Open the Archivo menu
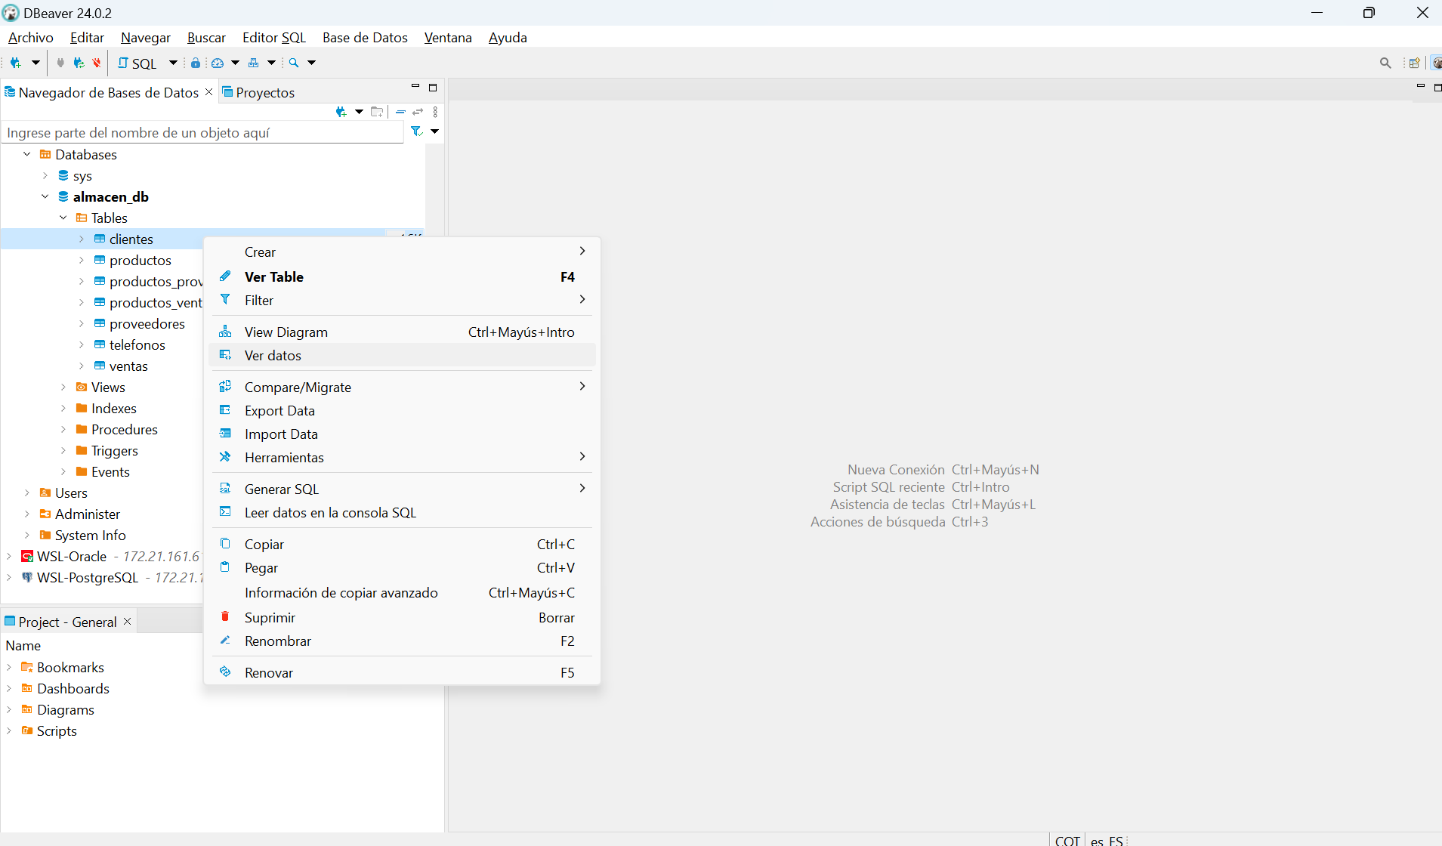 point(31,37)
